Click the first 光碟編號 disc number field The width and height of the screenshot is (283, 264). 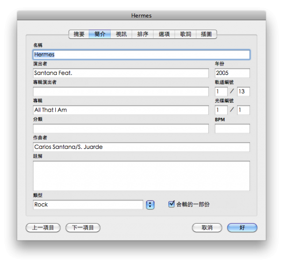click(x=221, y=110)
